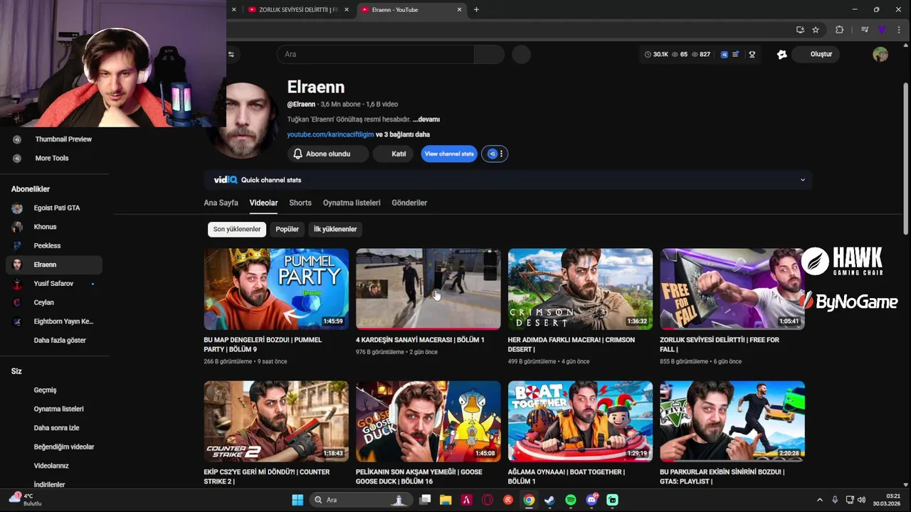
Task: Click the Windows taskbar search box
Action: [362, 500]
